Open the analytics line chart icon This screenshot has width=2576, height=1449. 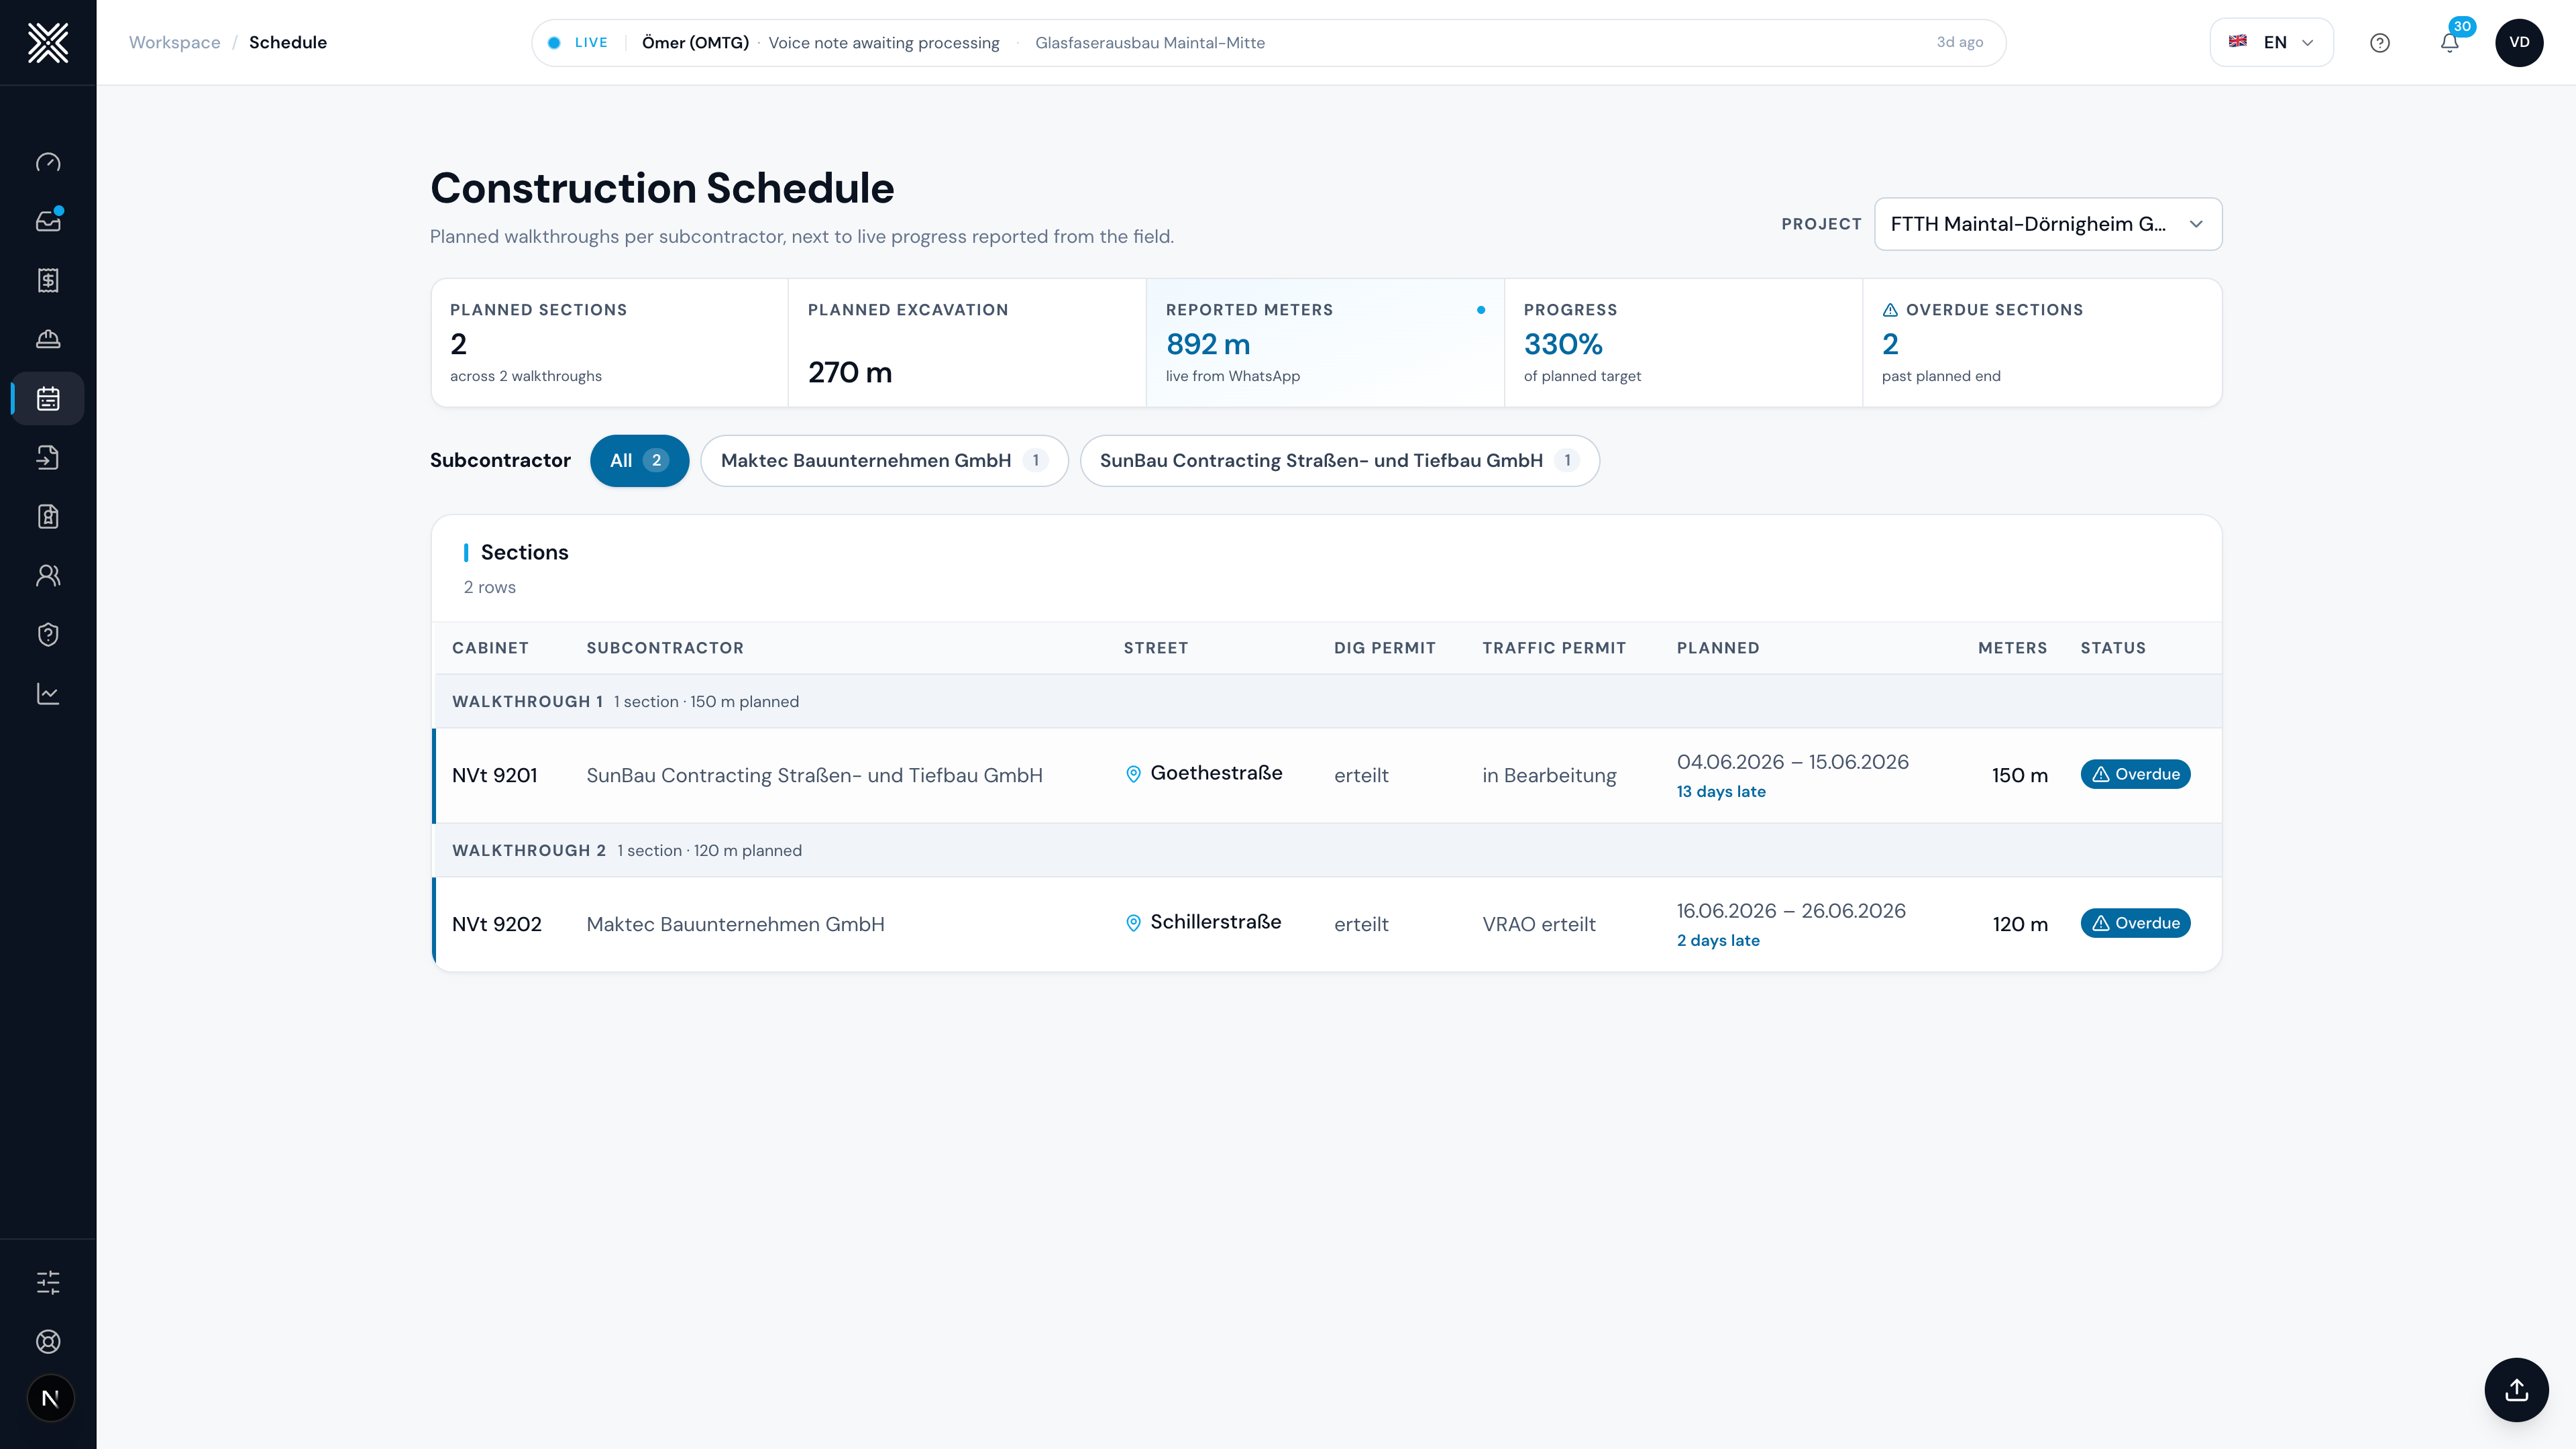(x=48, y=693)
